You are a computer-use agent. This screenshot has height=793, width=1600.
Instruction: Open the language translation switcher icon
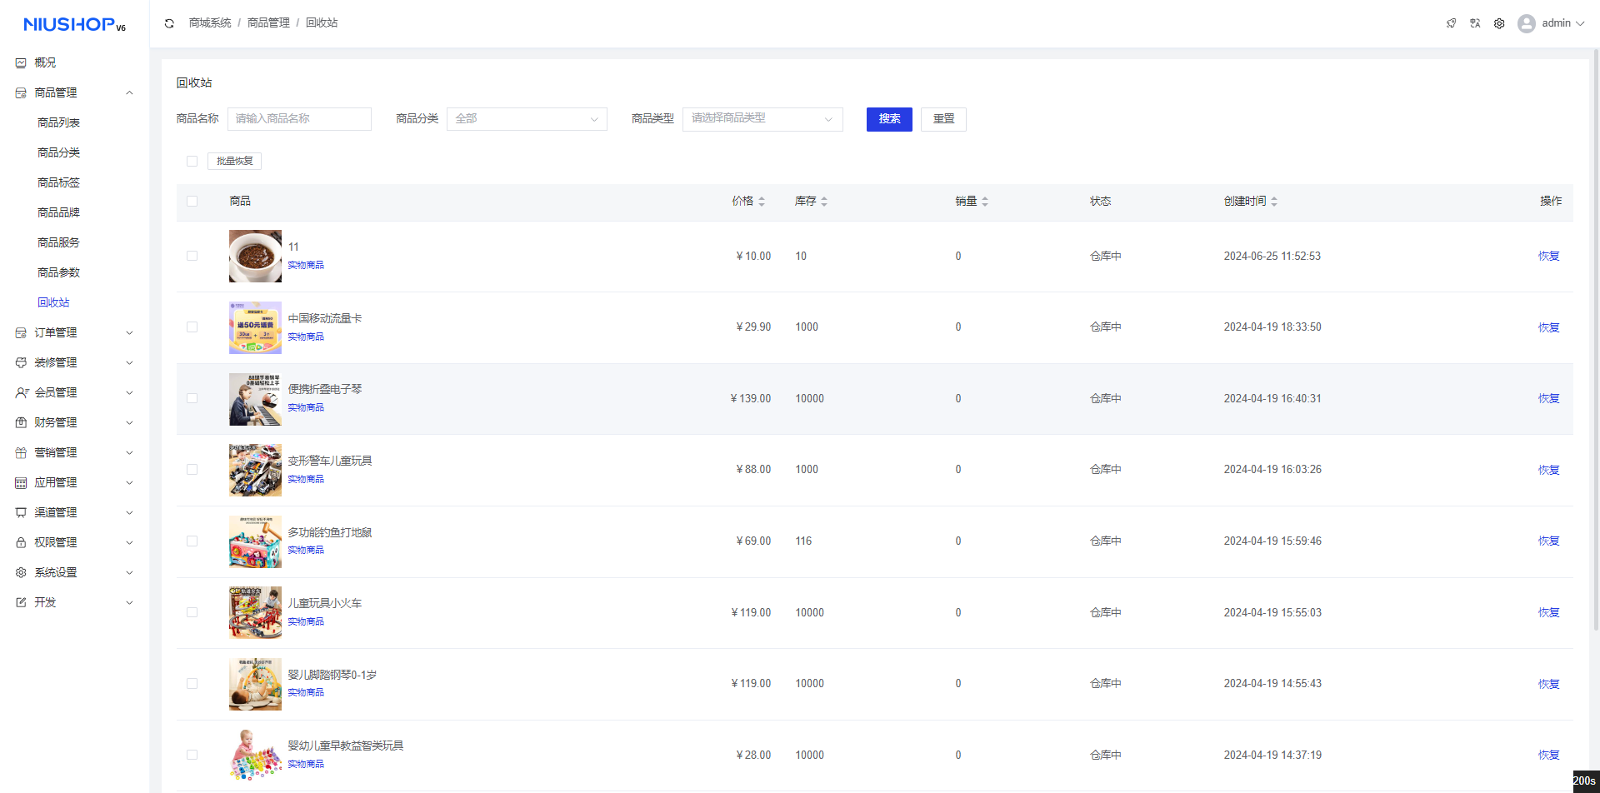pos(1475,23)
